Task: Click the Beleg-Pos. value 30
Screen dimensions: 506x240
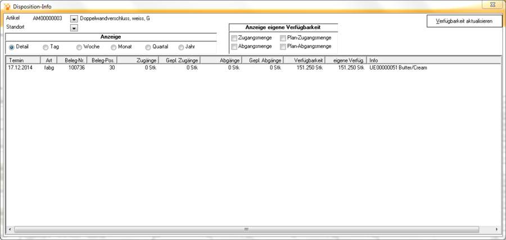Action: (112, 68)
